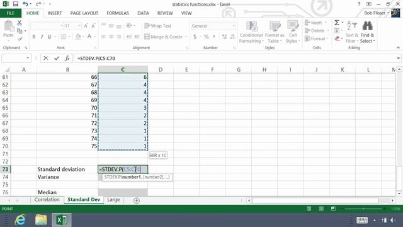Switch to the PAGE LAYOUT tab
Image resolution: width=403 pixels, height=227 pixels.
point(84,13)
